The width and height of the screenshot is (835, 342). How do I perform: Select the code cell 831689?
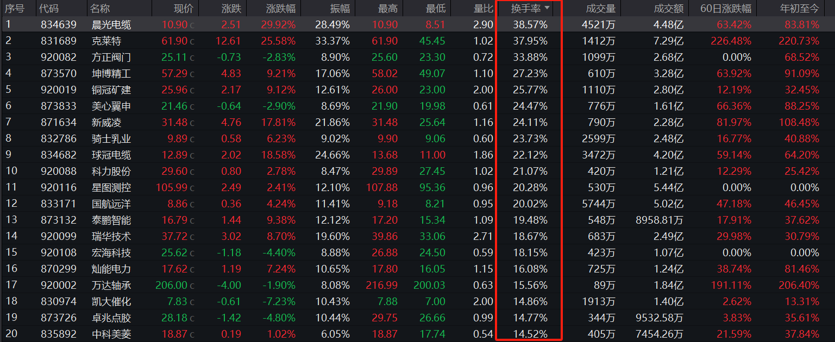coord(59,41)
